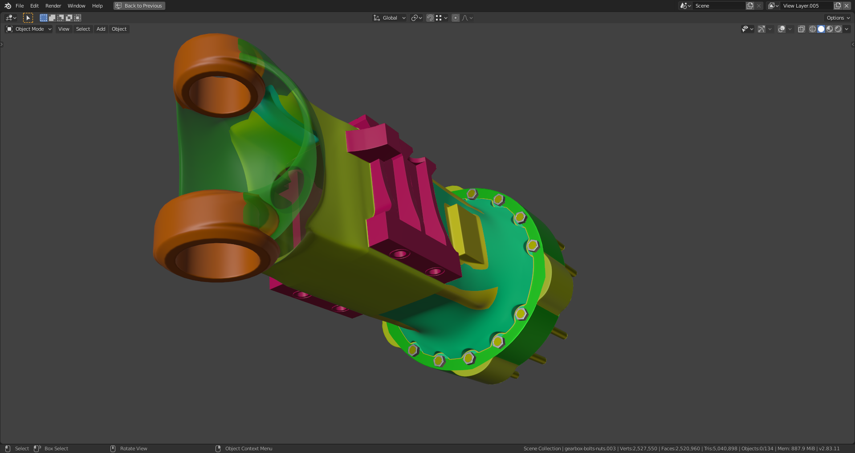
Task: Switch to Wireframe viewport shading
Action: coord(812,29)
